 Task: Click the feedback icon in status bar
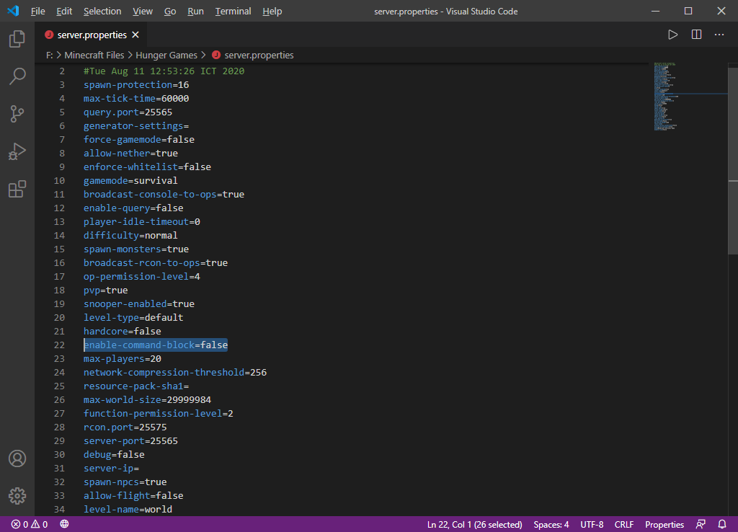[701, 524]
